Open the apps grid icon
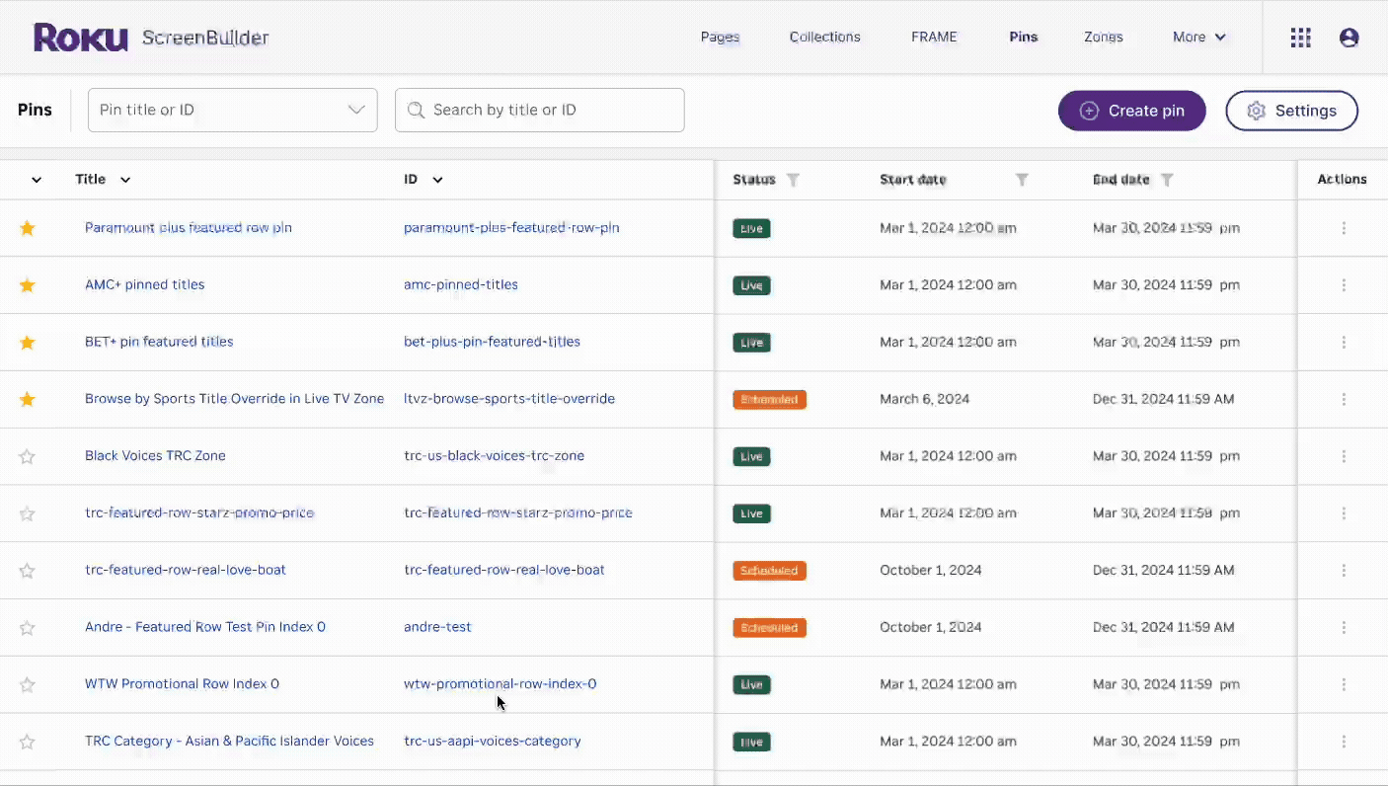Screen dimensions: 1388x786 tap(1300, 38)
